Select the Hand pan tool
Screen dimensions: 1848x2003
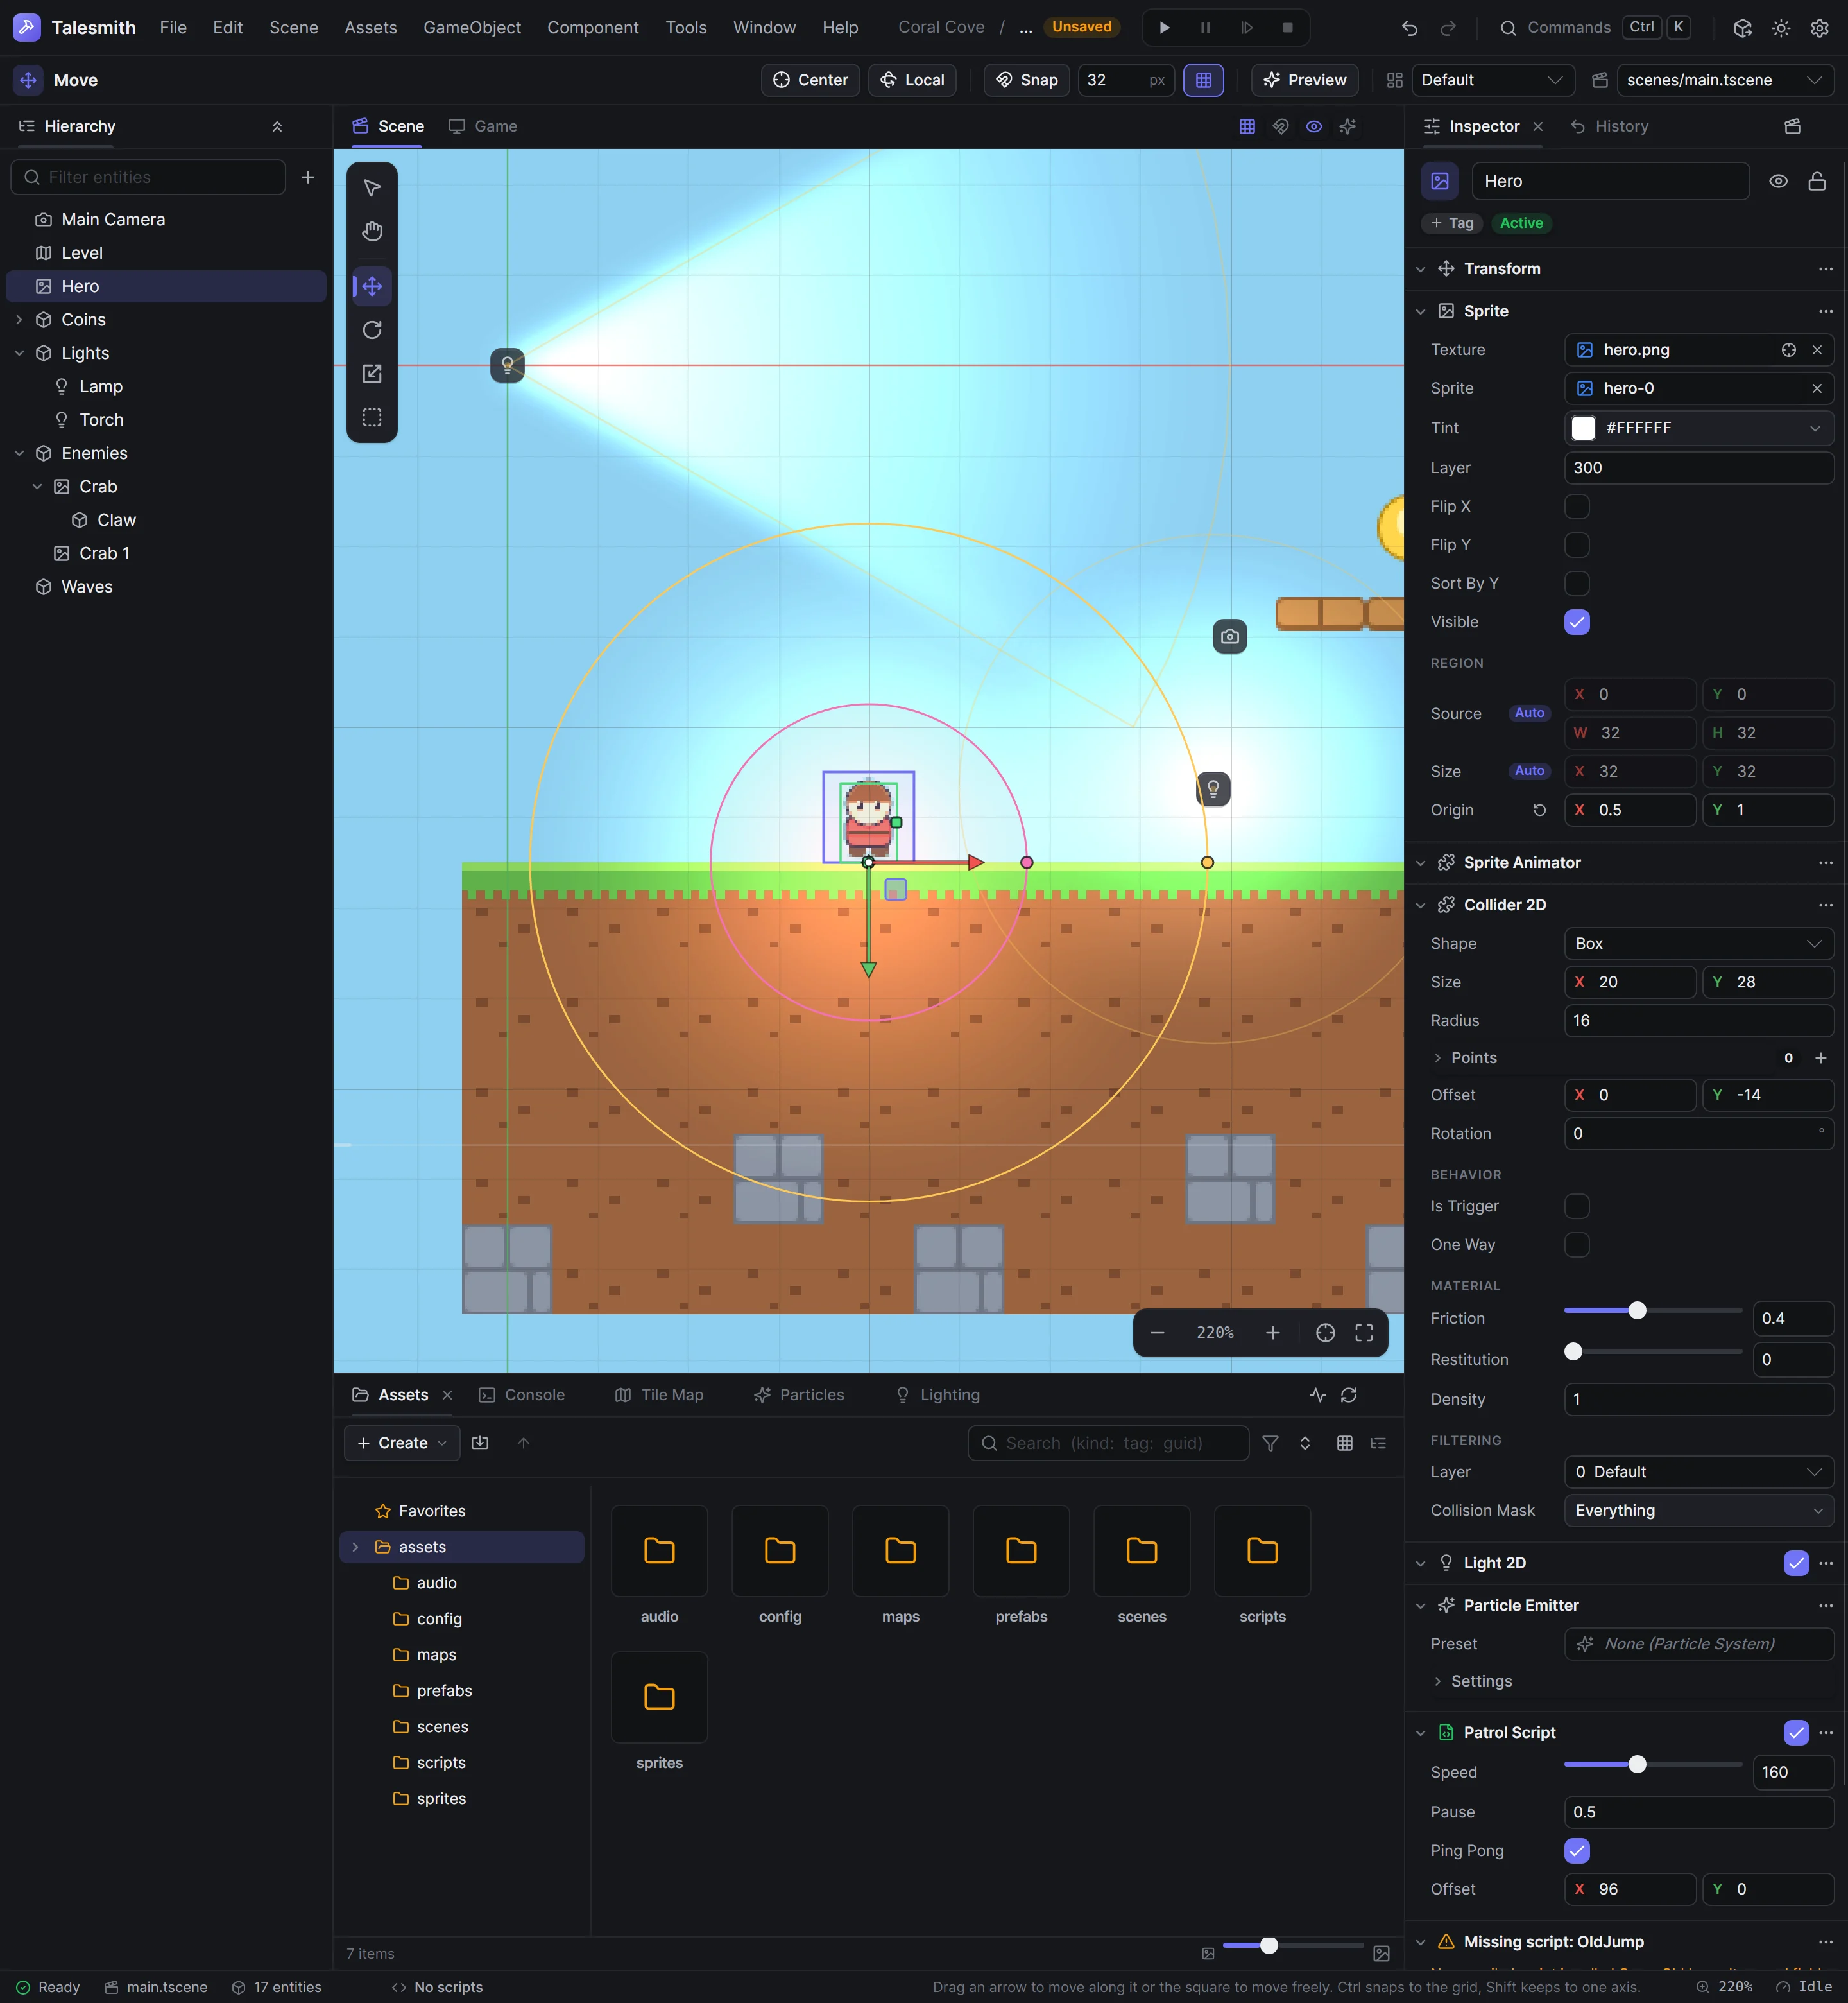(372, 232)
